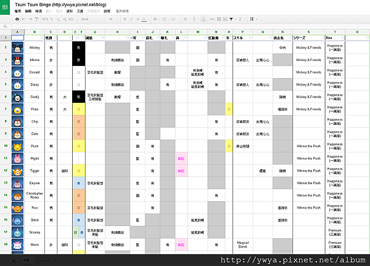
Task: Open the Arial font family dropdown
Action: (x=91, y=19)
